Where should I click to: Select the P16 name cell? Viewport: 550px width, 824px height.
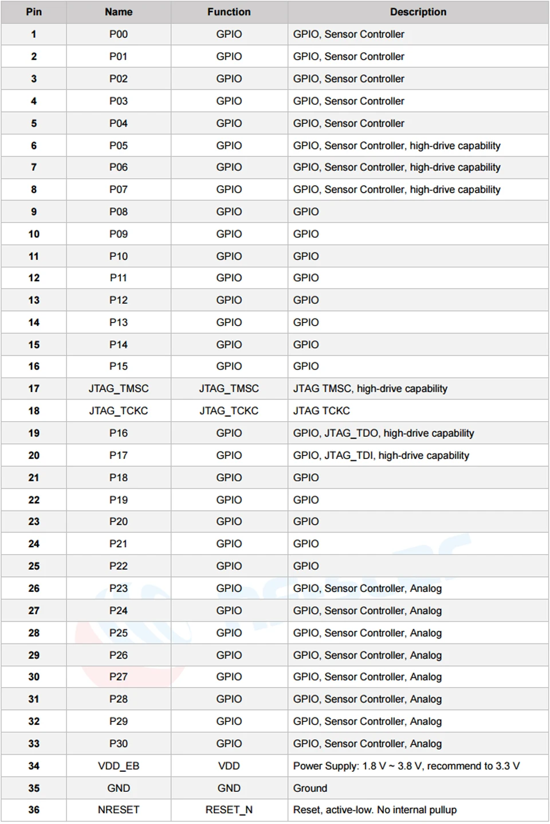119,433
